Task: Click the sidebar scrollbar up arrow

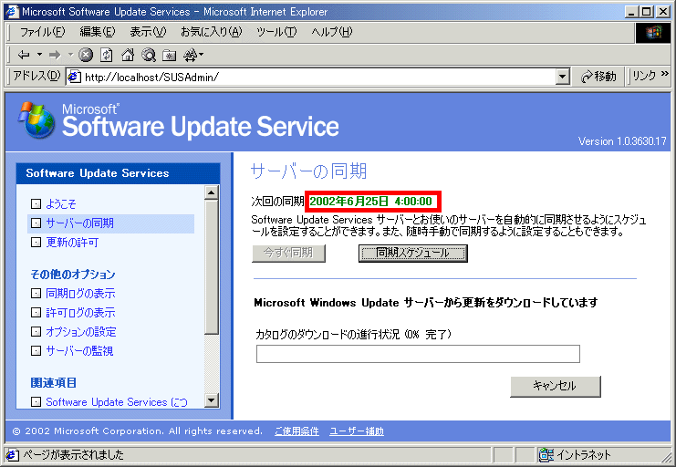Action: [x=212, y=192]
